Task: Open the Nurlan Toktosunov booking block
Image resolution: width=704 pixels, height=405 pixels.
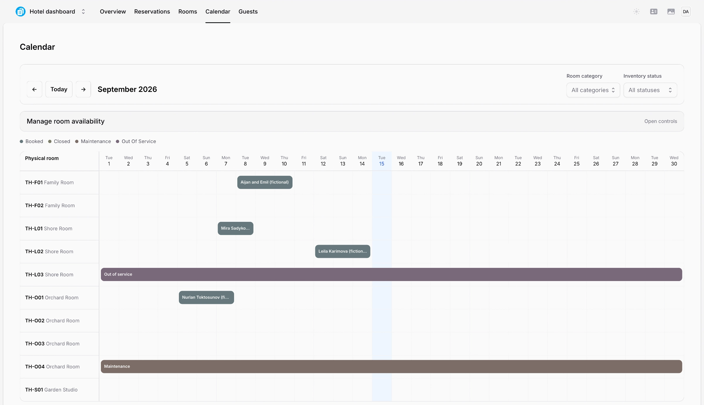Action: pos(206,297)
